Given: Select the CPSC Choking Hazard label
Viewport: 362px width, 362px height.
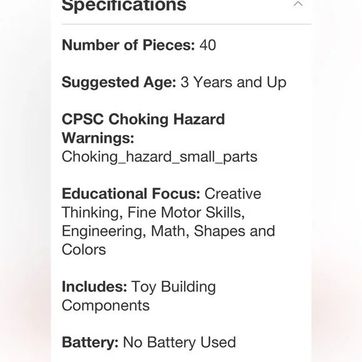Looking at the screenshot, I should coord(143,119).
